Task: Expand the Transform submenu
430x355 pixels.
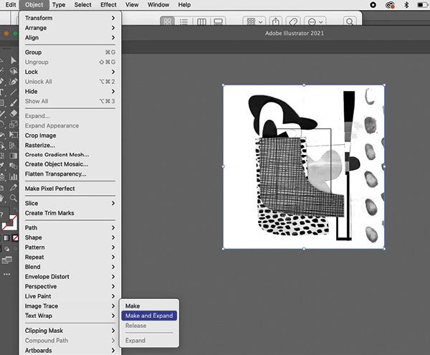Action: [x=70, y=18]
